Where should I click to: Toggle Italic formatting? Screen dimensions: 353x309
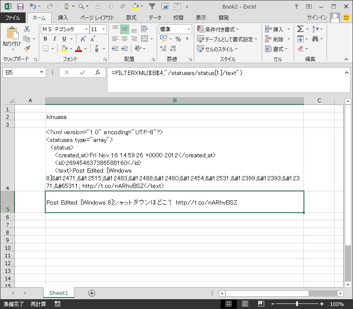coord(55,39)
